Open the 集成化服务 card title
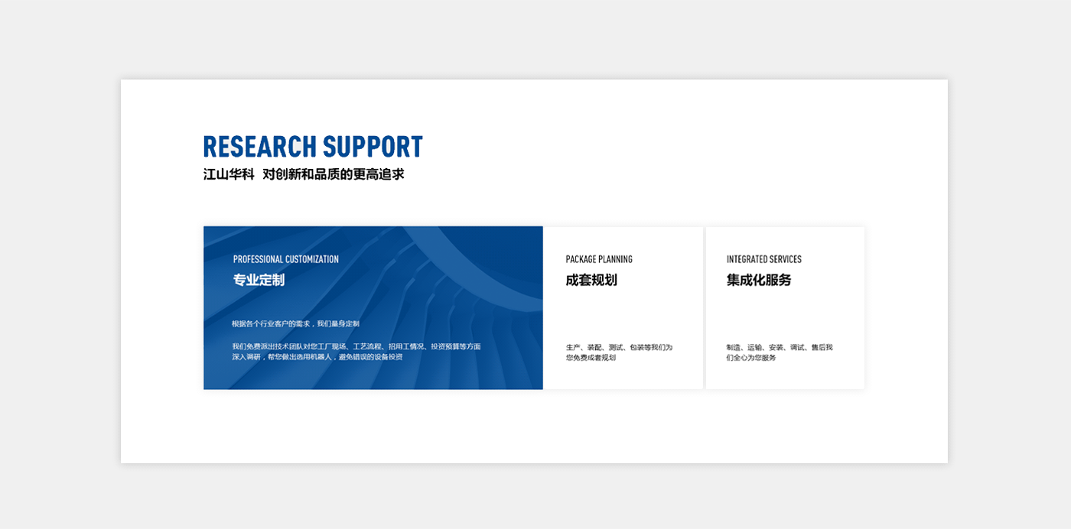 759,280
